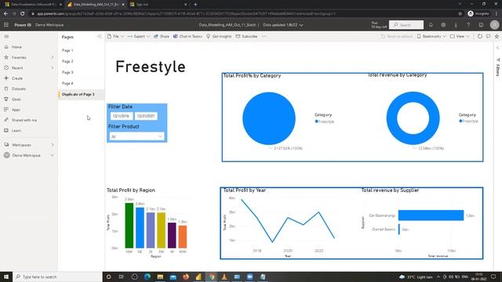Click the donut ring in Total revenue by Category

click(391, 118)
